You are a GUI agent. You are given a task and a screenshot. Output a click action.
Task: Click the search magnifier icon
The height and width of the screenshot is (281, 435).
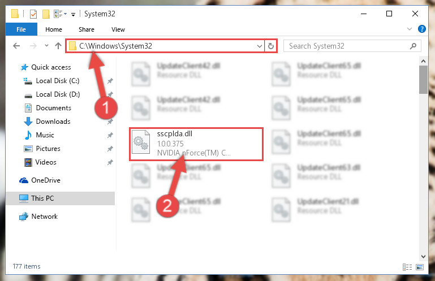(x=413, y=46)
